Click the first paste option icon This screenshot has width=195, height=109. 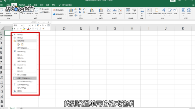point(18,44)
